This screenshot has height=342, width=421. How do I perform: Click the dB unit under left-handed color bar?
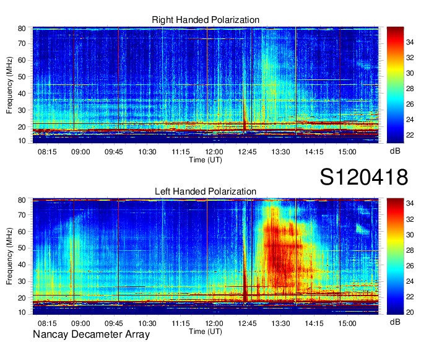pyautogui.click(x=395, y=322)
